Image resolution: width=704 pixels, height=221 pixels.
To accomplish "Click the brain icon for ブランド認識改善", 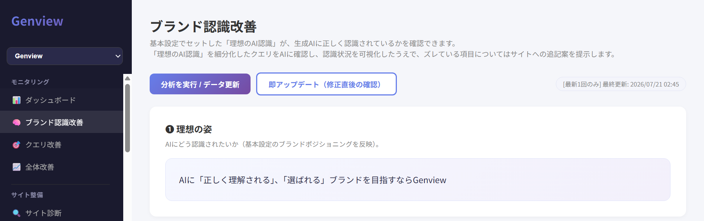I will [16, 123].
